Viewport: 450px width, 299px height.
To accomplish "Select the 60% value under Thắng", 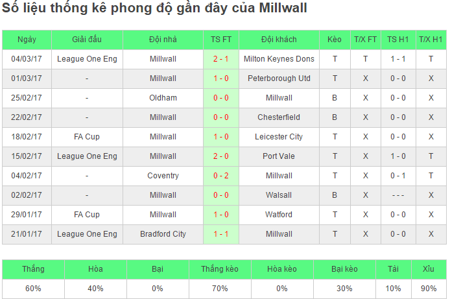I will 33,289.
